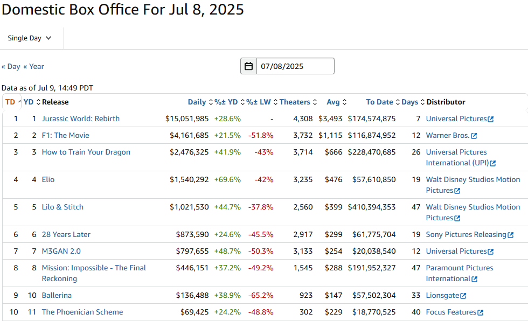Open M3GAN 2.0 release page
Viewport: 528px width, 321px height.
coord(61,252)
